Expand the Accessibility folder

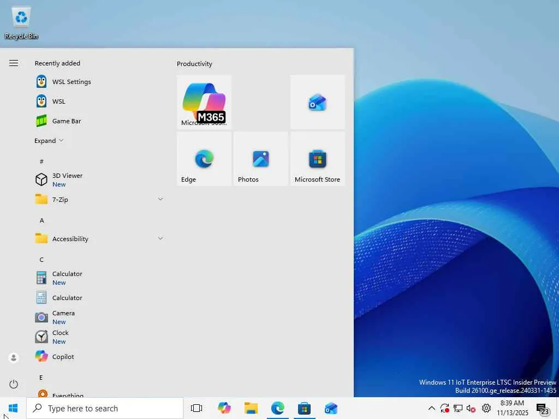click(99, 238)
